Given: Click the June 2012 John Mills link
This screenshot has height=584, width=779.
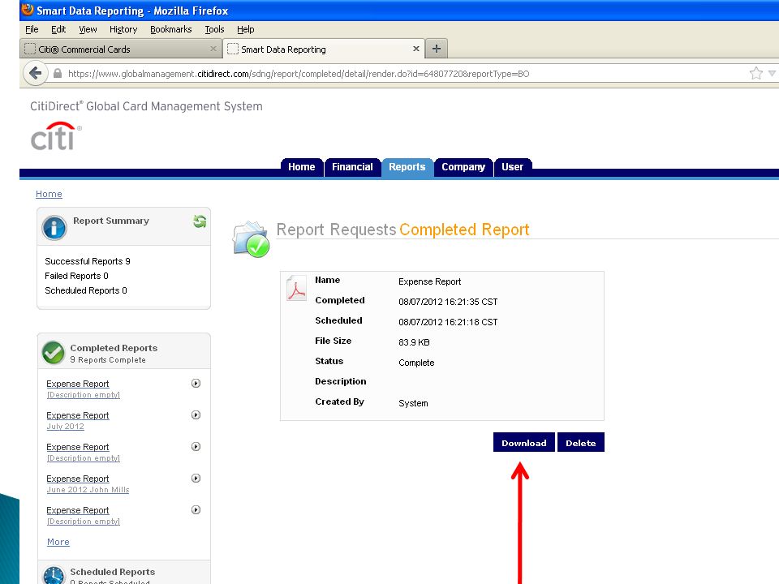Looking at the screenshot, I should (x=88, y=490).
